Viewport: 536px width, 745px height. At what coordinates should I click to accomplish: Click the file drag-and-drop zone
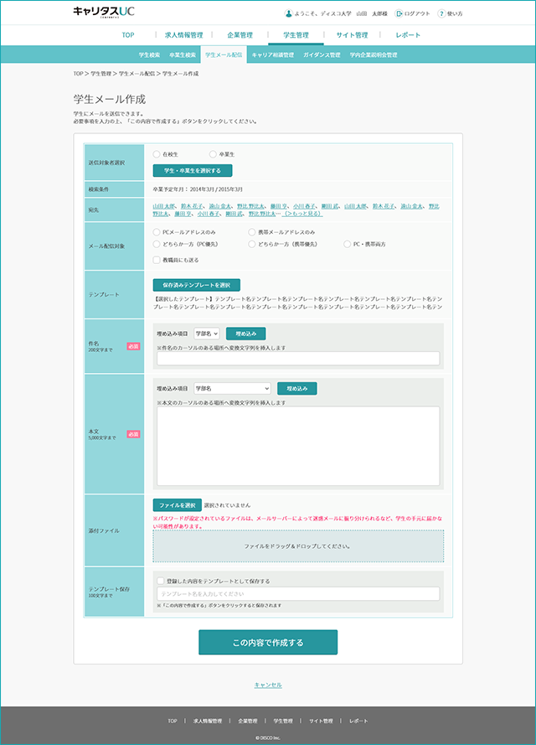pyautogui.click(x=298, y=546)
